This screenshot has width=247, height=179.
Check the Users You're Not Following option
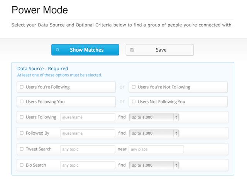(x=134, y=87)
